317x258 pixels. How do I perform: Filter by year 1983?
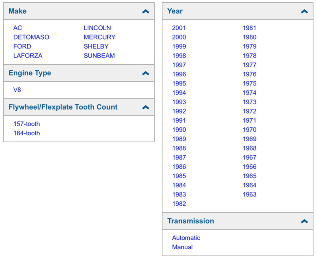click(x=179, y=194)
